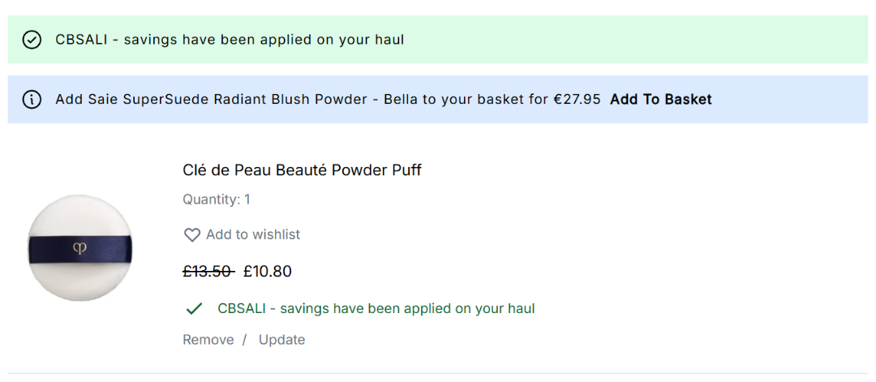Open the Clé de Peau Beauté Powder Puff title
The height and width of the screenshot is (382, 876).
302,170
